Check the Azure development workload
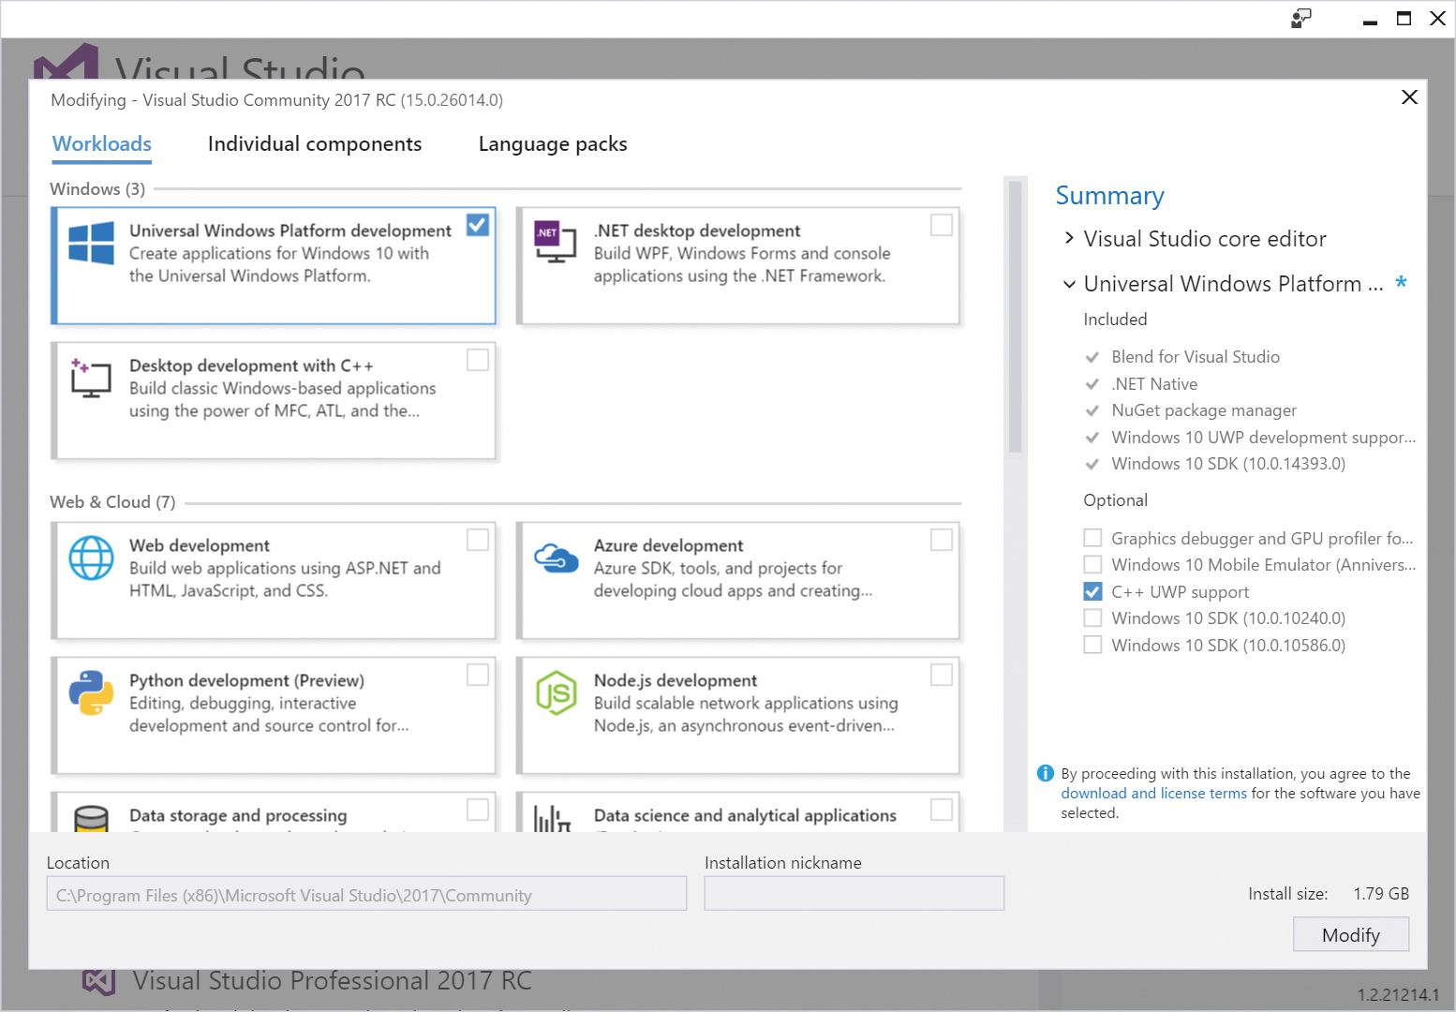 point(942,540)
